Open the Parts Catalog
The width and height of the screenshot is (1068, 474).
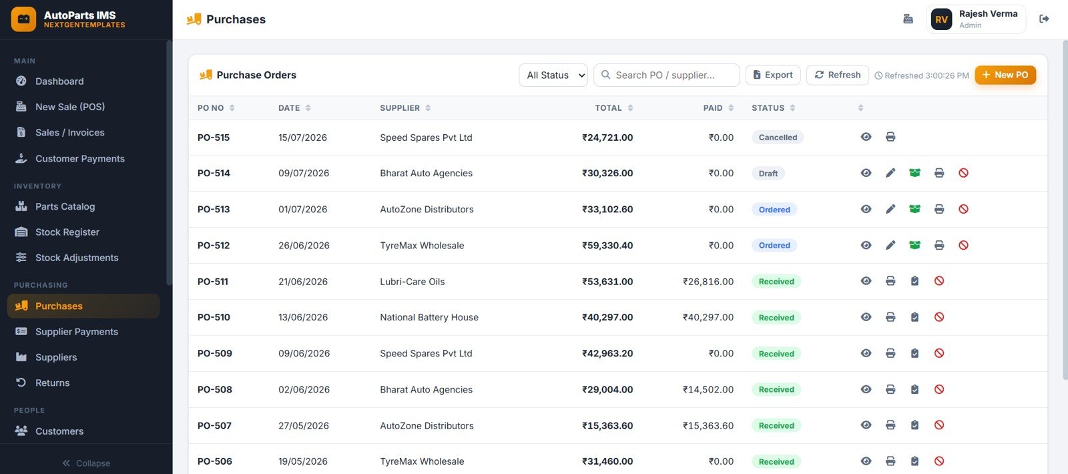point(83,206)
